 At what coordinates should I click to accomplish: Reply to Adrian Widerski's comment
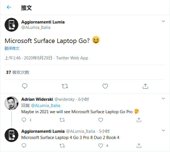pyautogui.click(x=24, y=120)
